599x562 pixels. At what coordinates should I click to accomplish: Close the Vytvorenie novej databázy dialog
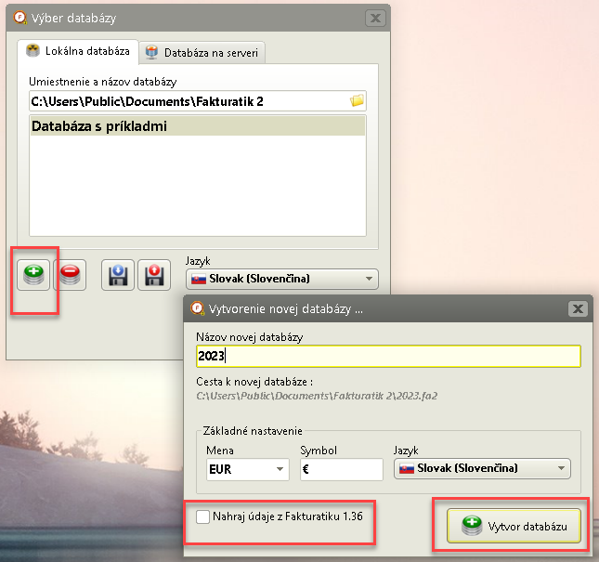point(578,308)
